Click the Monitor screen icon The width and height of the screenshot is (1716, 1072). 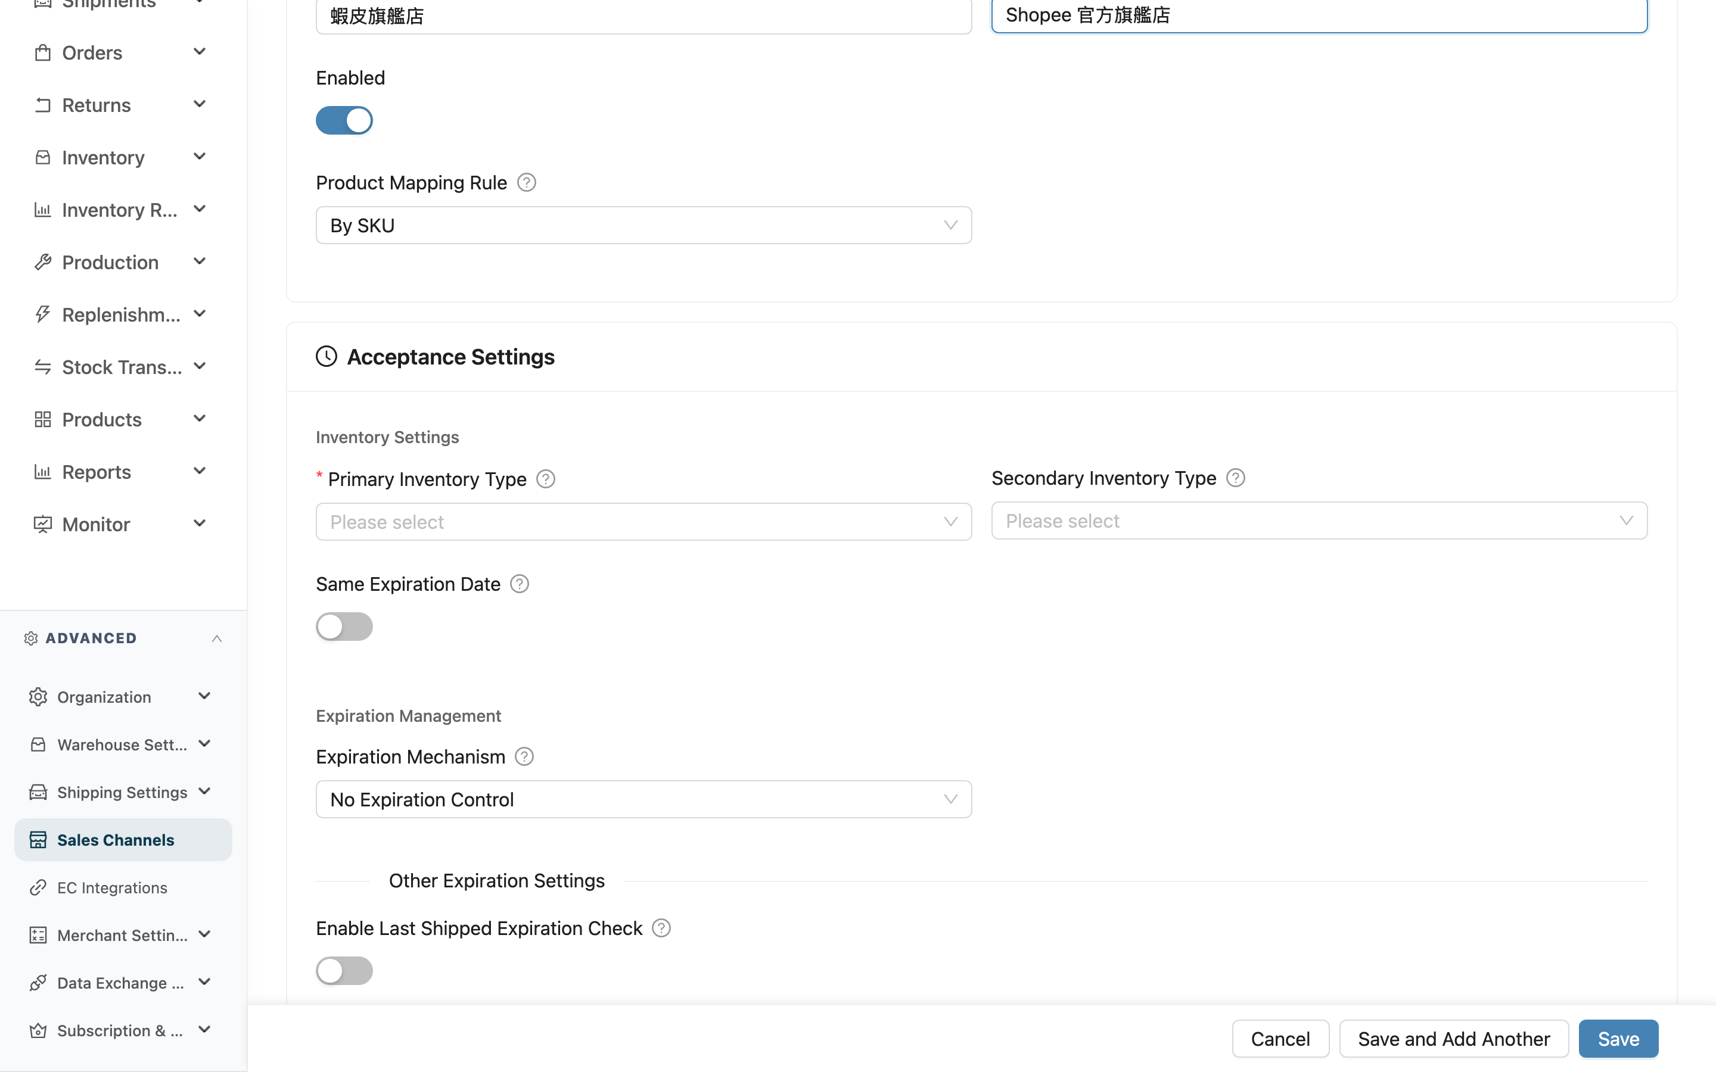pos(42,525)
